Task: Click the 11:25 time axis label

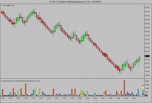Action: (26, 98)
